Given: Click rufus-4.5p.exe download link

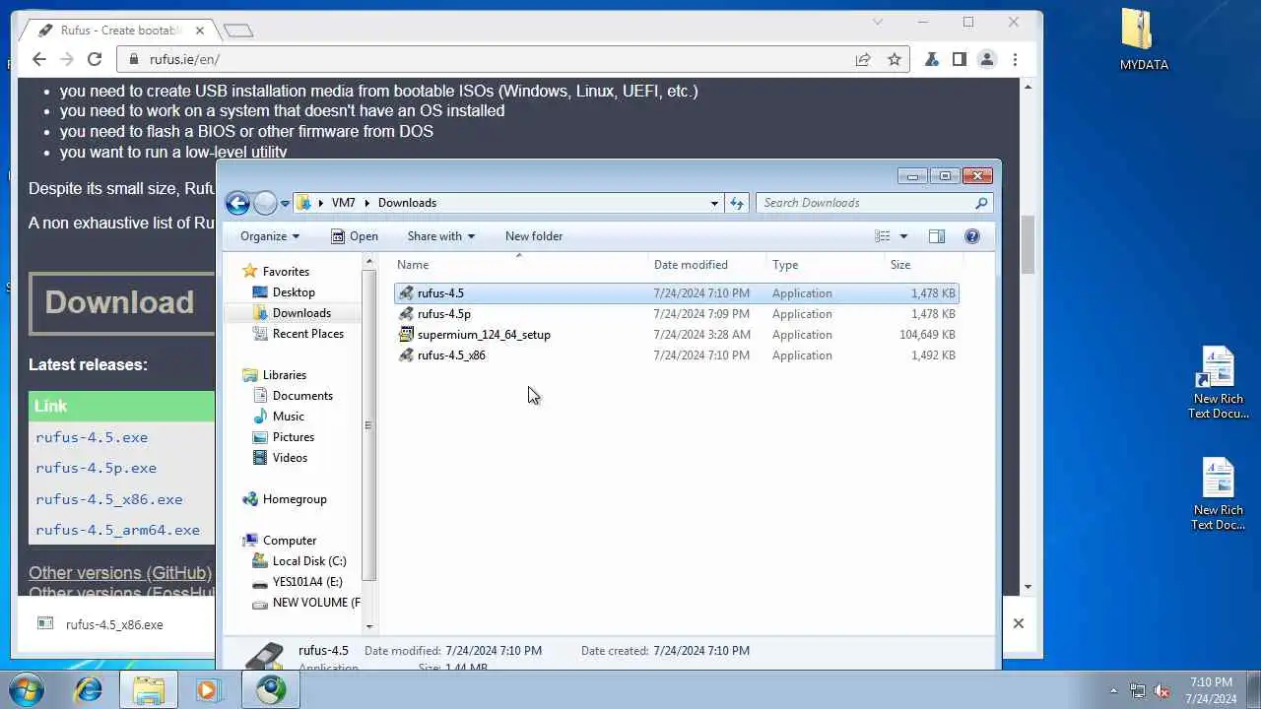Looking at the screenshot, I should [96, 468].
